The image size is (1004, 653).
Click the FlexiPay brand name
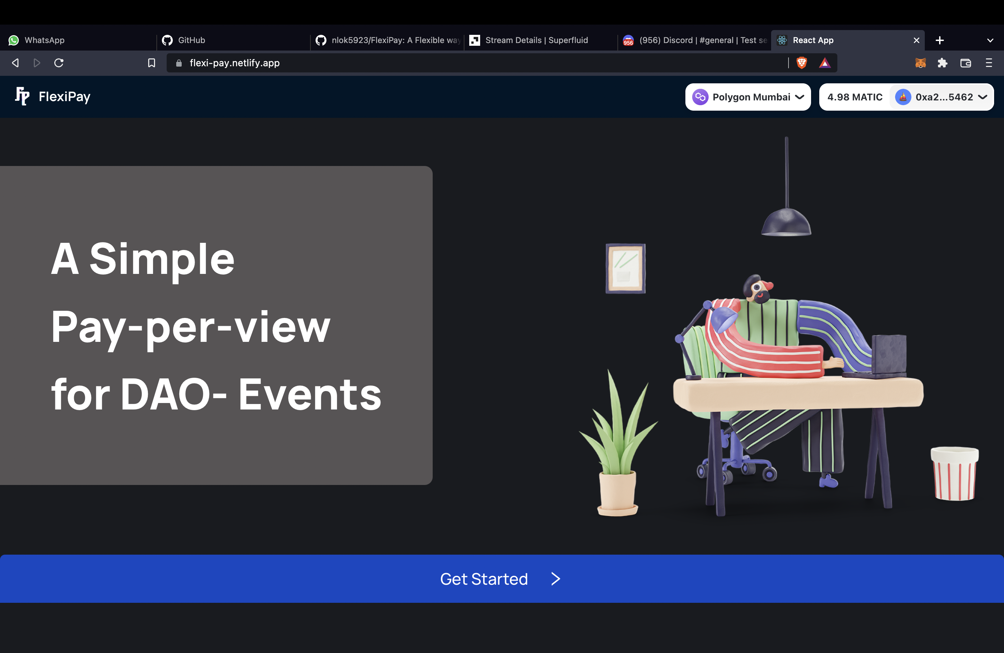coord(65,97)
